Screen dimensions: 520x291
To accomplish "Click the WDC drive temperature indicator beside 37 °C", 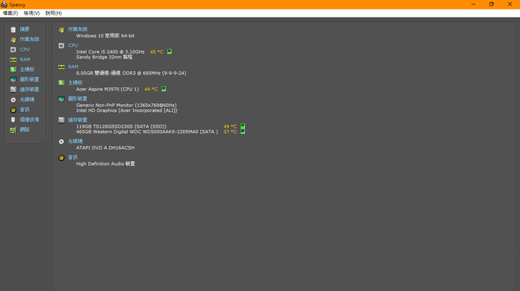I will pos(243,131).
